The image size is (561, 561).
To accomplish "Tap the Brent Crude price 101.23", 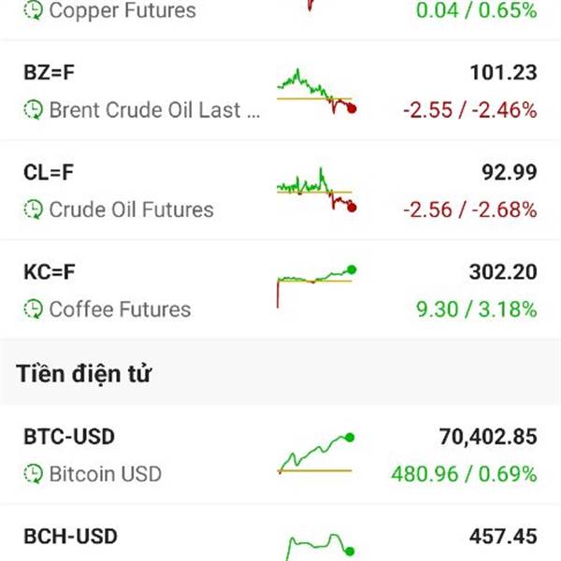I will (503, 73).
